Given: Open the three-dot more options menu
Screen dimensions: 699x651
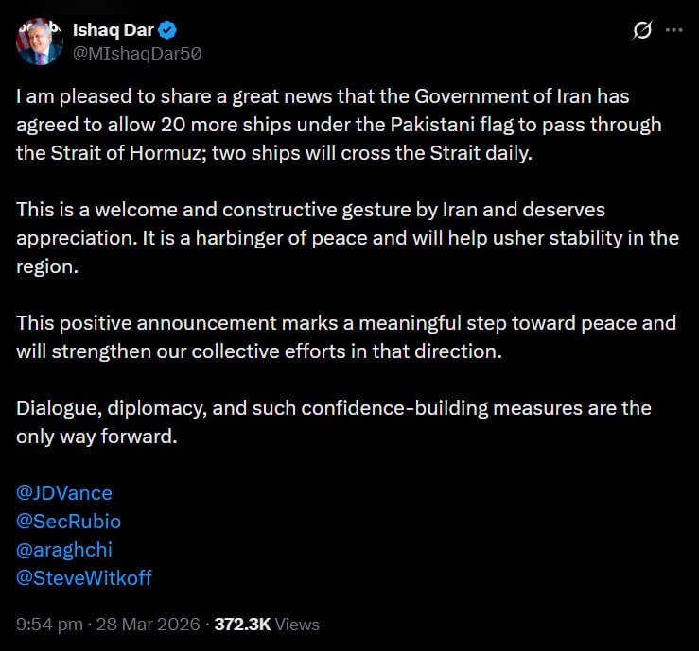Looking at the screenshot, I should [x=673, y=30].
